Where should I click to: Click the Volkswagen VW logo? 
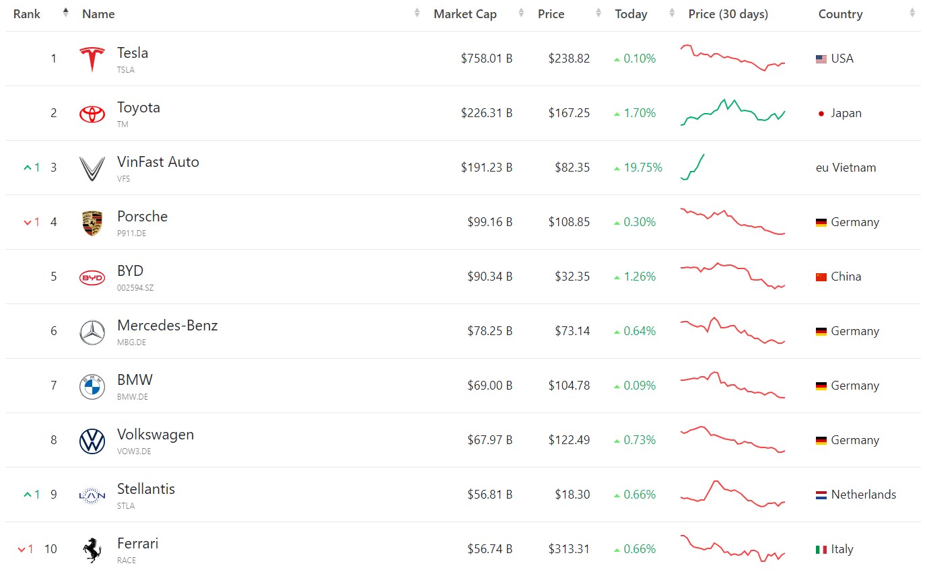[92, 441]
